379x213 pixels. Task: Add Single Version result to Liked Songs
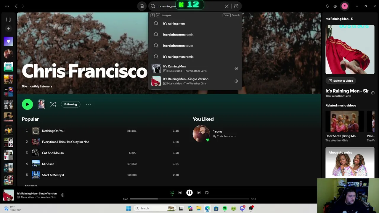click(236, 81)
